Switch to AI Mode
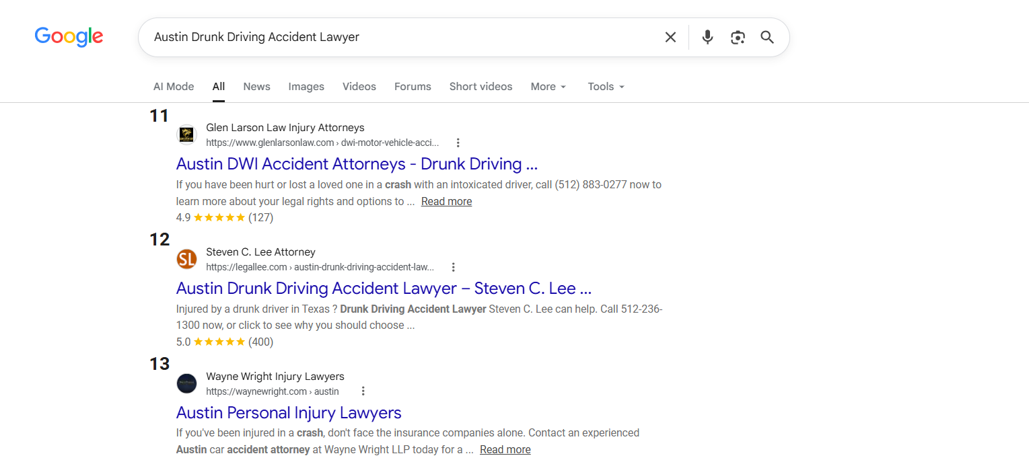The width and height of the screenshot is (1029, 460). tap(174, 87)
